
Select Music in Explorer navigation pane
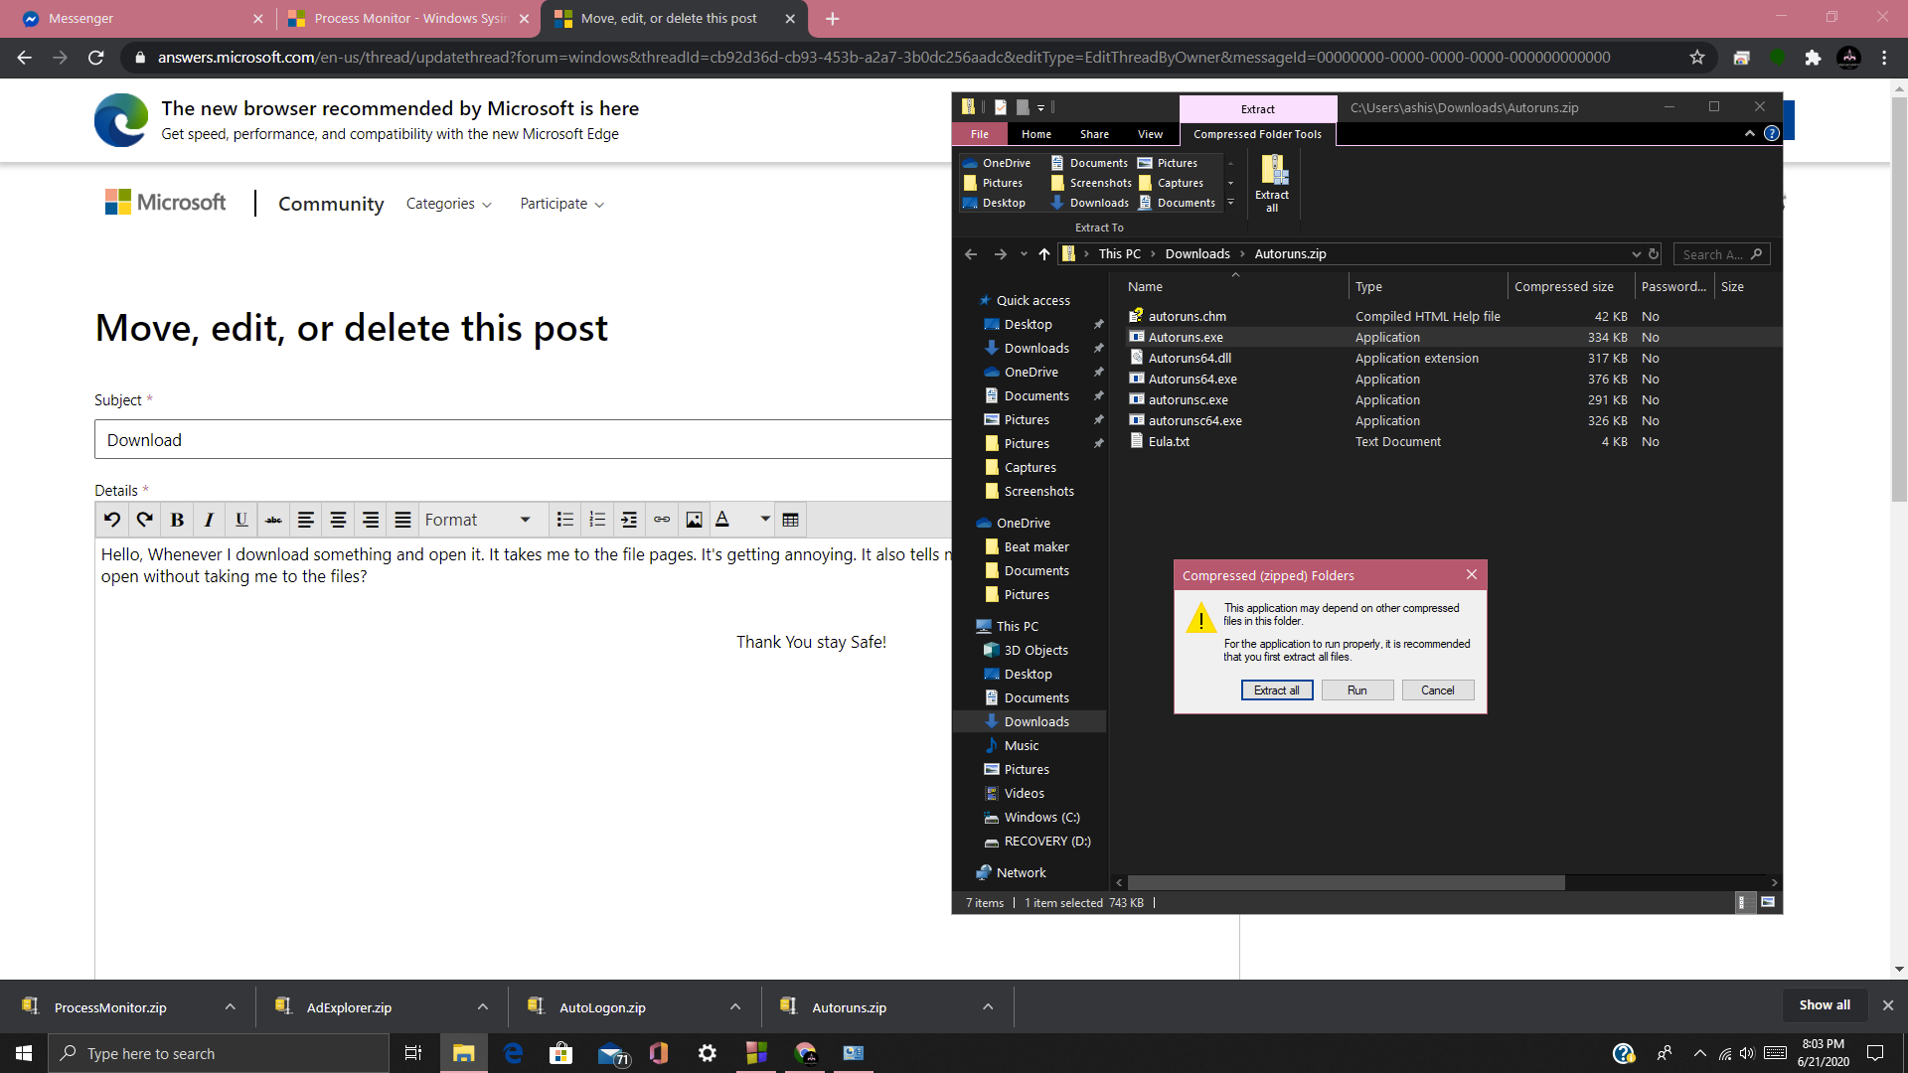(1021, 745)
